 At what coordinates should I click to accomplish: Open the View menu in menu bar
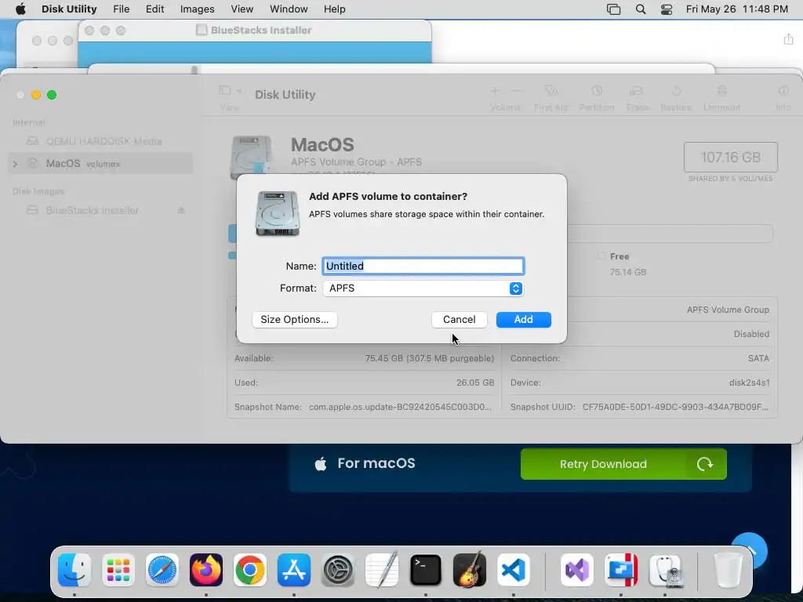click(x=242, y=9)
